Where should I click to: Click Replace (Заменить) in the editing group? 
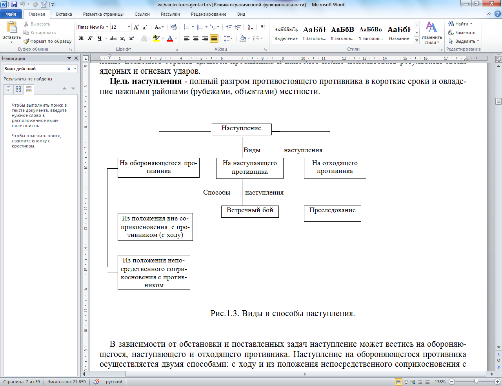point(462,33)
